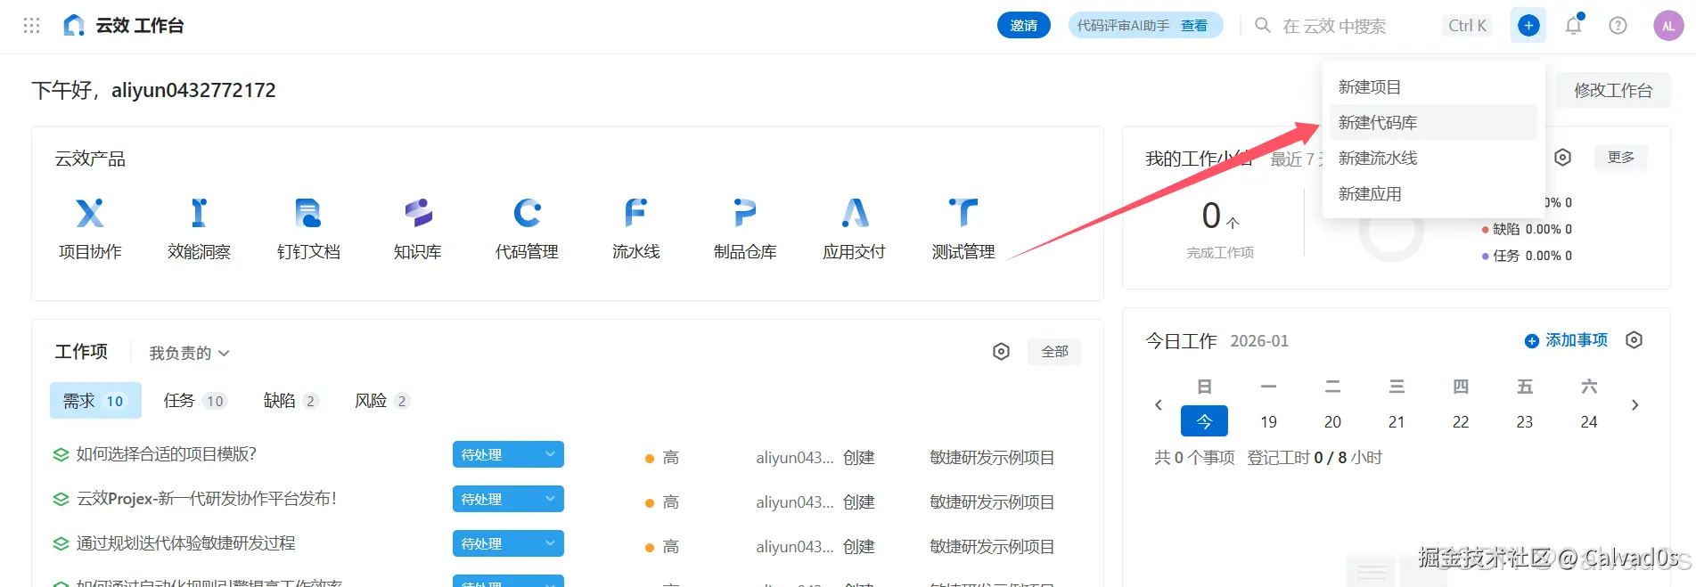Open work item 云效Projex-新一代研发协作平台发布!
This screenshot has height=587, width=1696.
[207, 499]
